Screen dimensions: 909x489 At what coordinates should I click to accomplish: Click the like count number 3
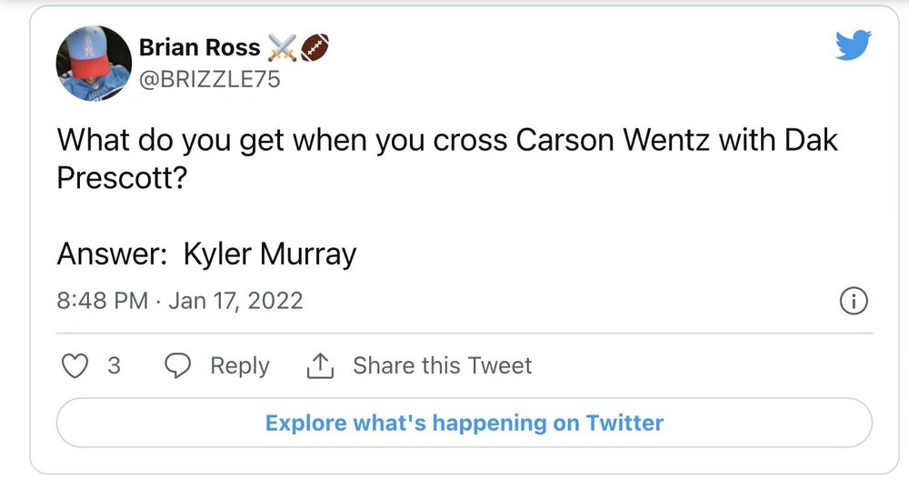(114, 365)
